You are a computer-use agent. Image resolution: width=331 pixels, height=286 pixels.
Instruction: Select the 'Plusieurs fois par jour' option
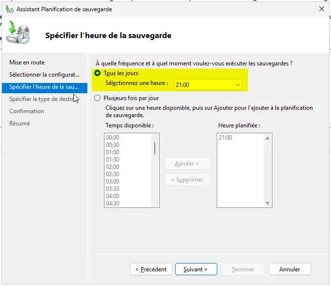98,98
